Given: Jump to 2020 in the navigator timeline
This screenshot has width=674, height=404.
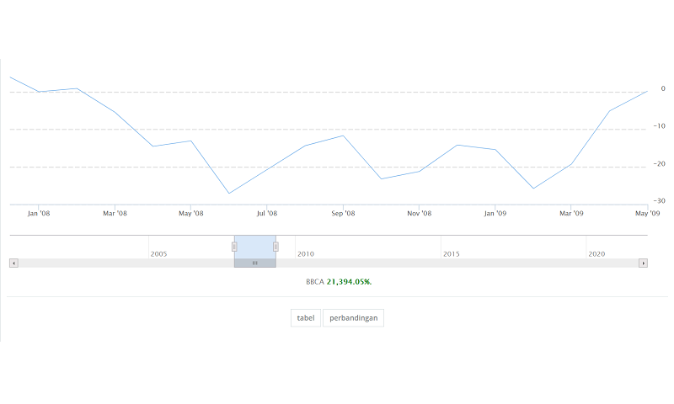Looking at the screenshot, I should 596,253.
